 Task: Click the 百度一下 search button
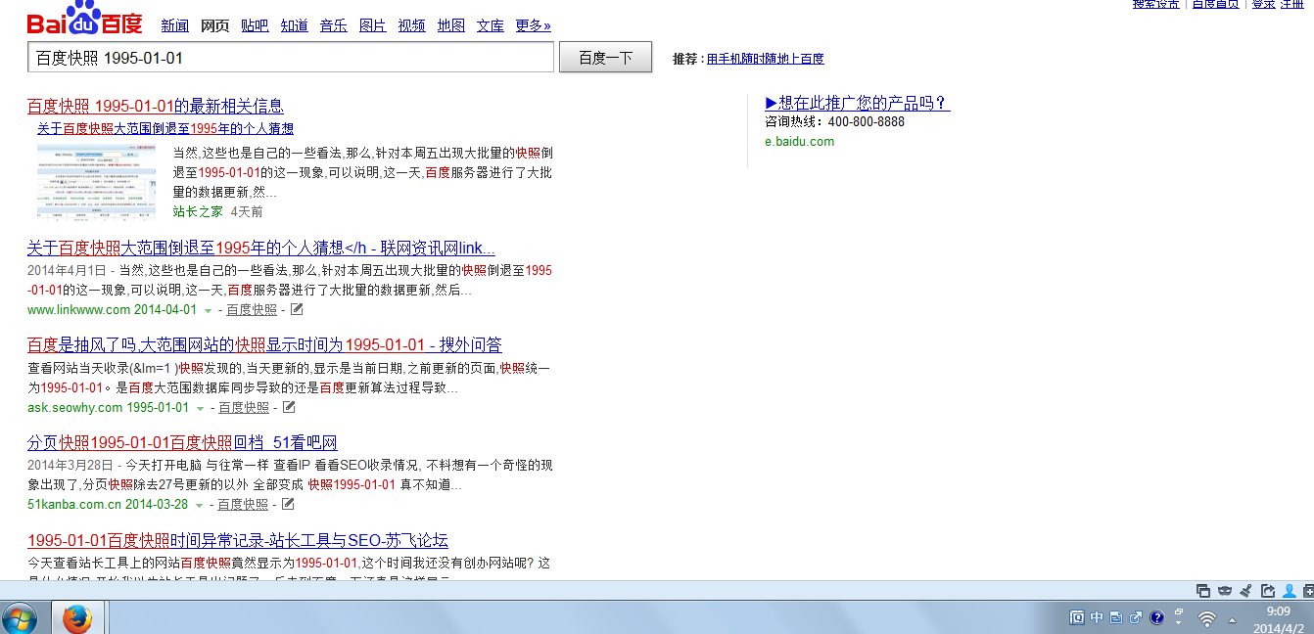click(x=605, y=58)
